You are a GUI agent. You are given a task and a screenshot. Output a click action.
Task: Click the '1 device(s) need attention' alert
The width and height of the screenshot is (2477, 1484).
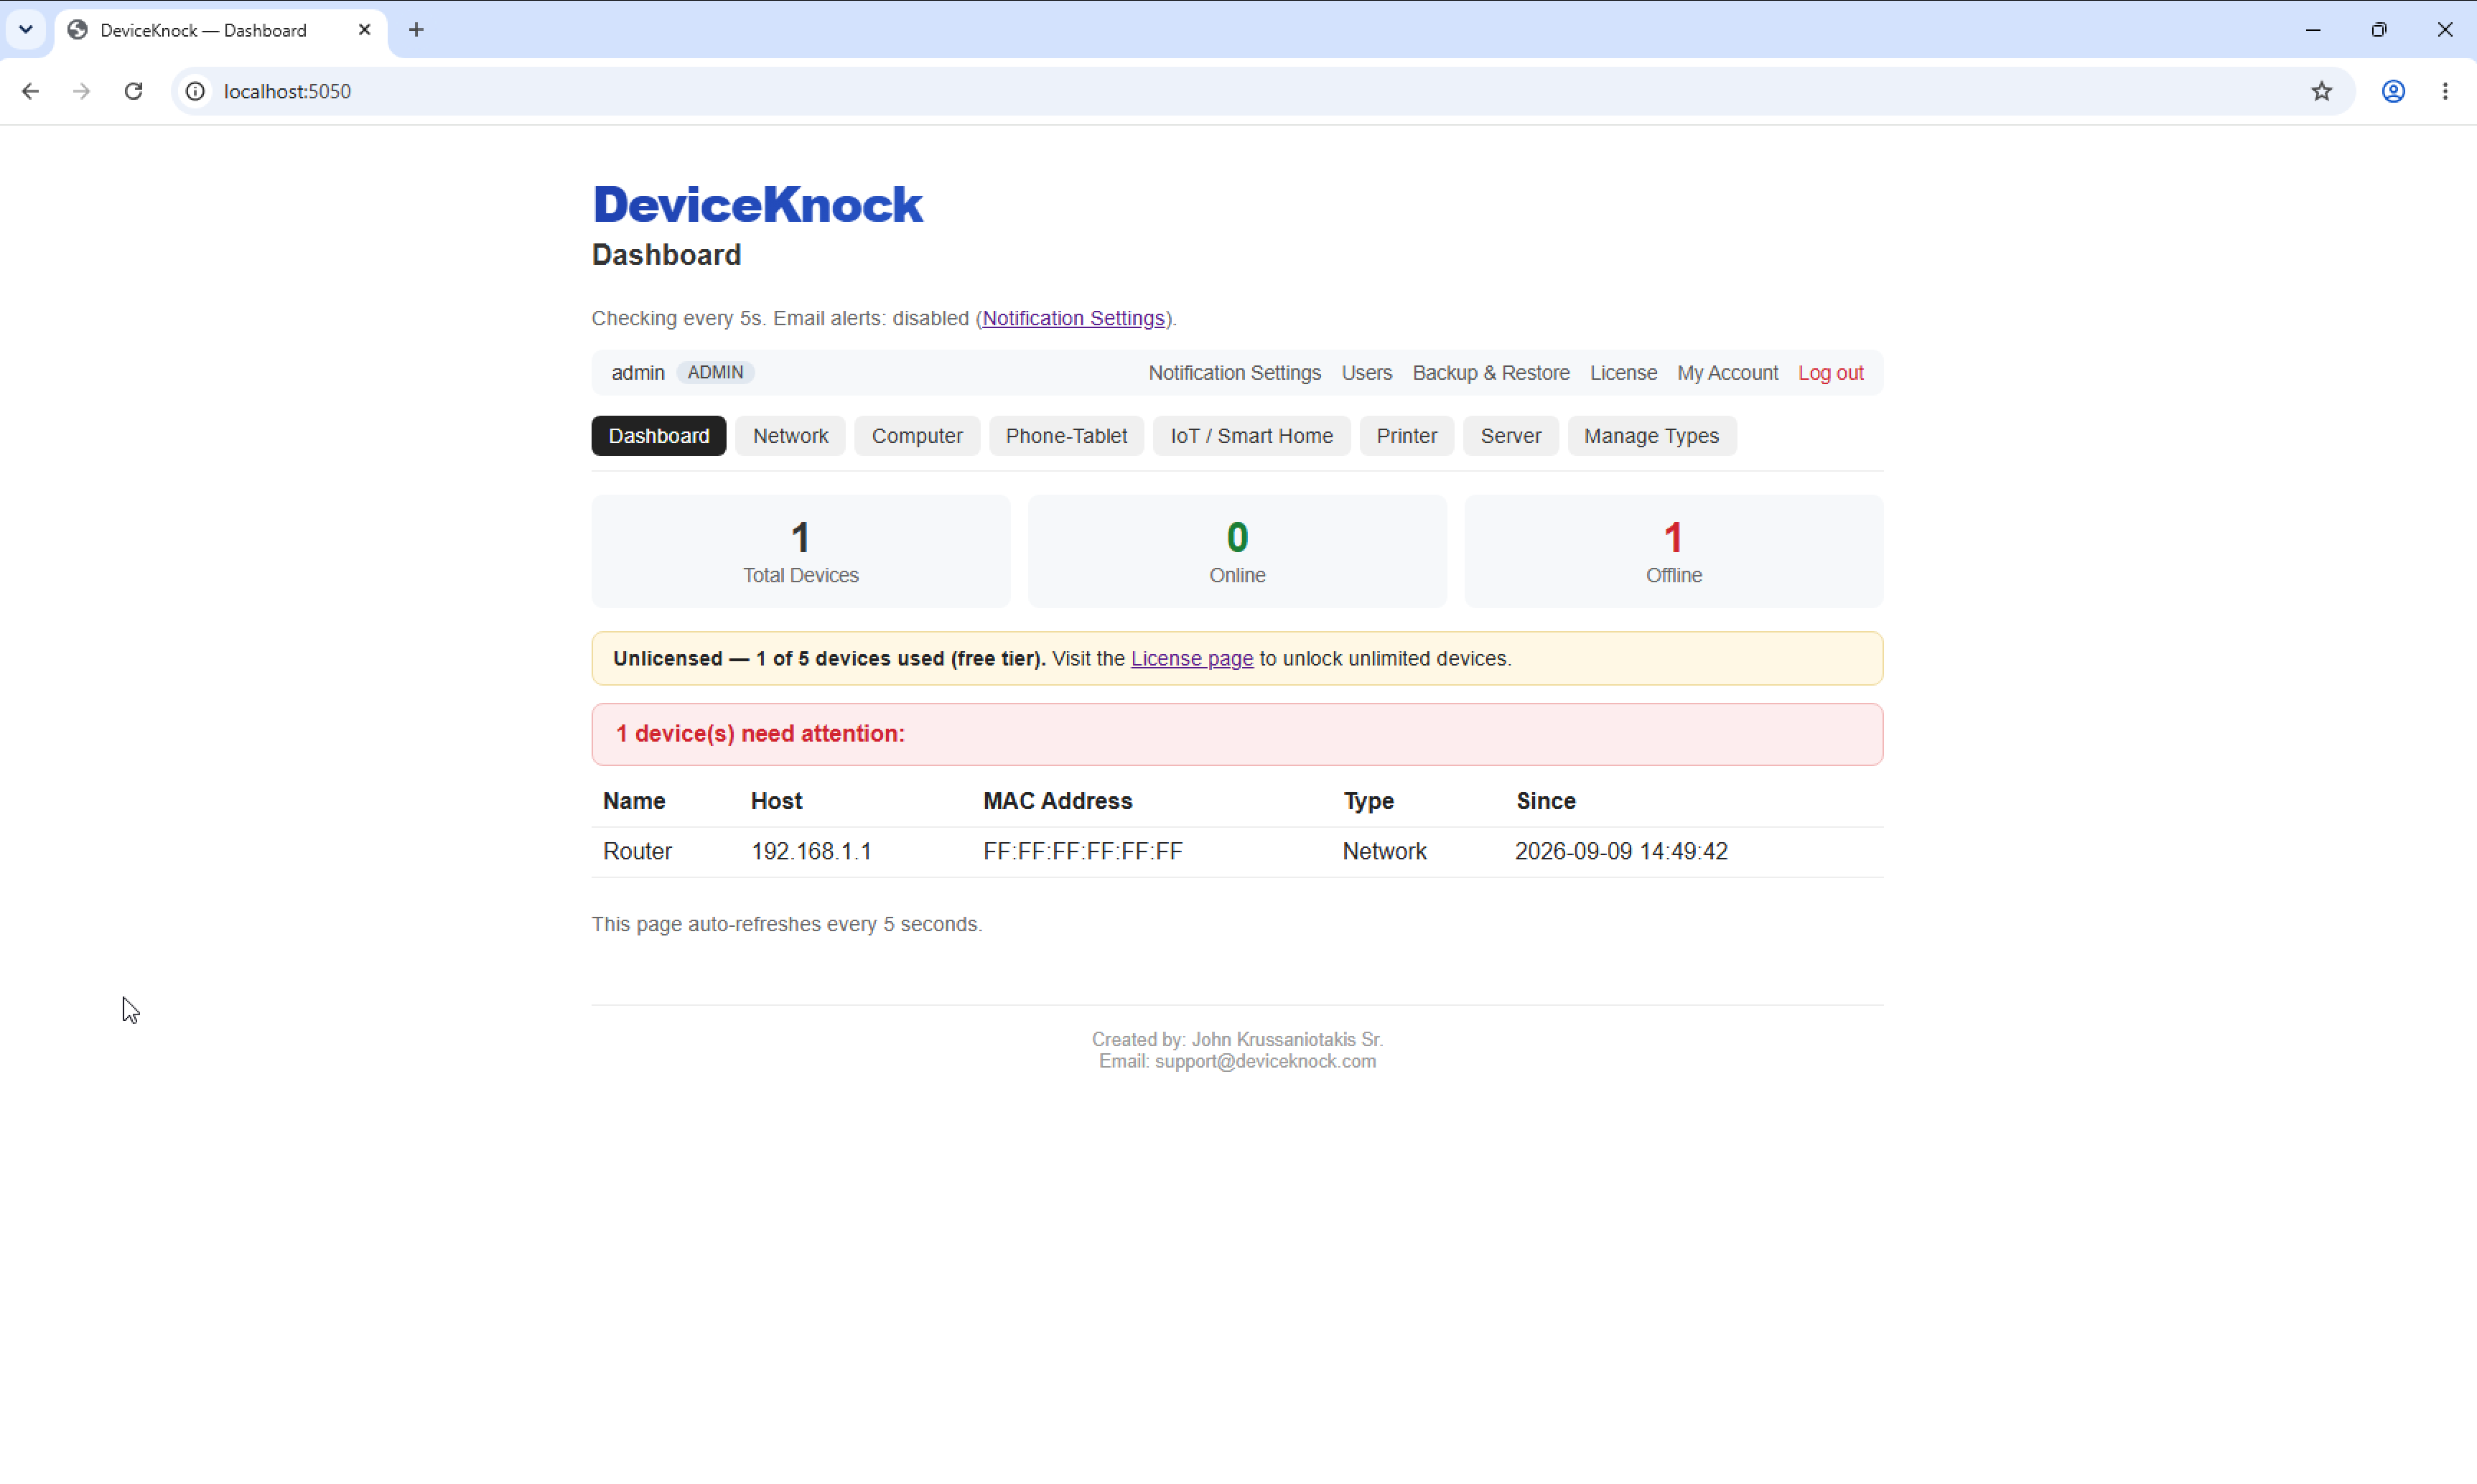(1237, 734)
